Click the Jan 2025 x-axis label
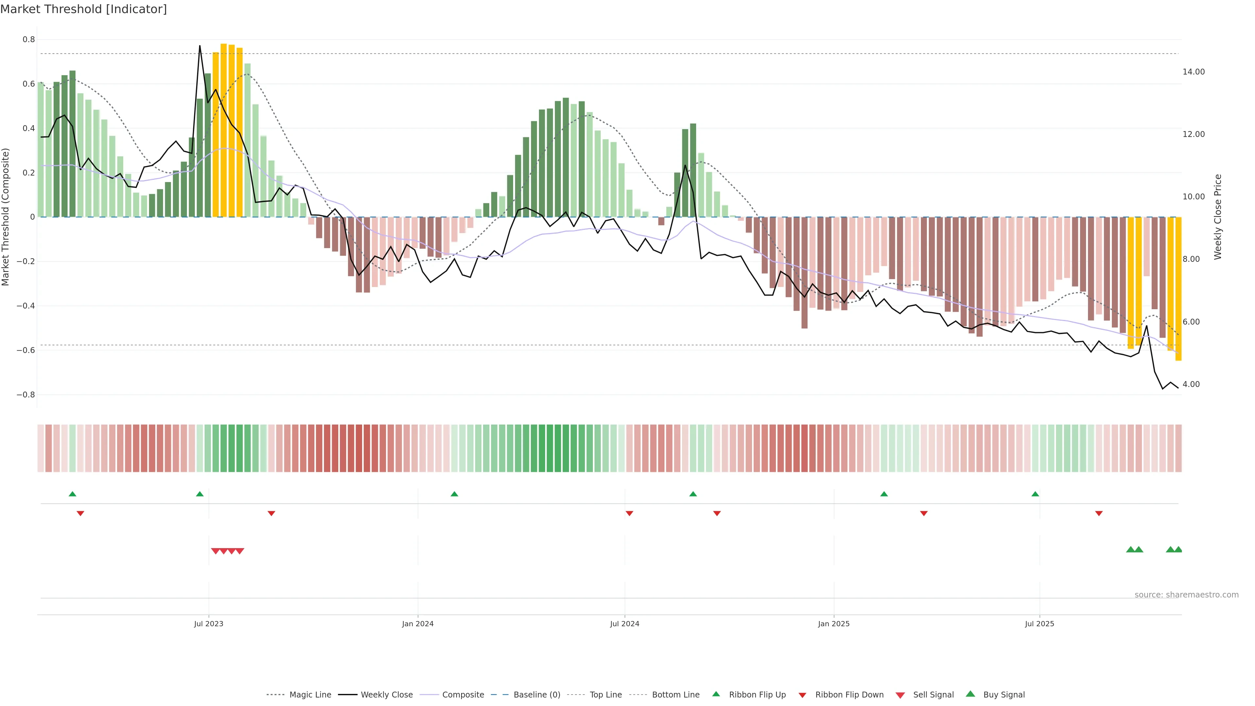Viewport: 1255px width, 706px height. (x=834, y=624)
